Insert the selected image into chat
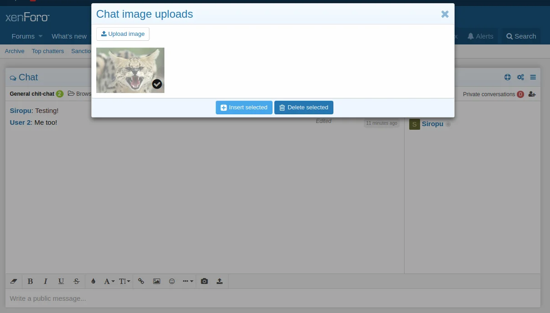 (244, 108)
